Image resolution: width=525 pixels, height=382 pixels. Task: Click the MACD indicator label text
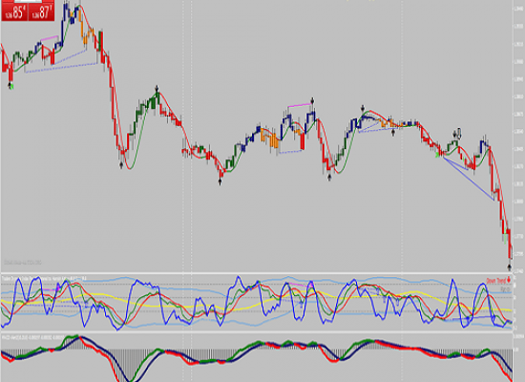pyautogui.click(x=32, y=336)
